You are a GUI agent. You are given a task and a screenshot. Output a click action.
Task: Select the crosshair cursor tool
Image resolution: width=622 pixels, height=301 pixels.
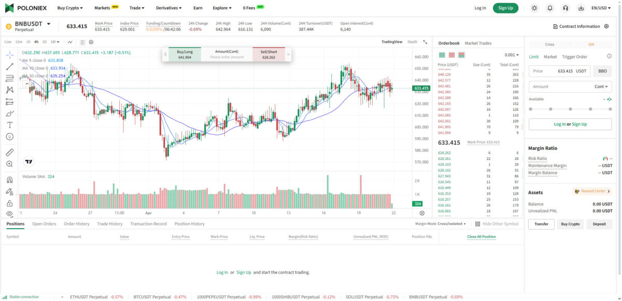pyautogui.click(x=9, y=55)
